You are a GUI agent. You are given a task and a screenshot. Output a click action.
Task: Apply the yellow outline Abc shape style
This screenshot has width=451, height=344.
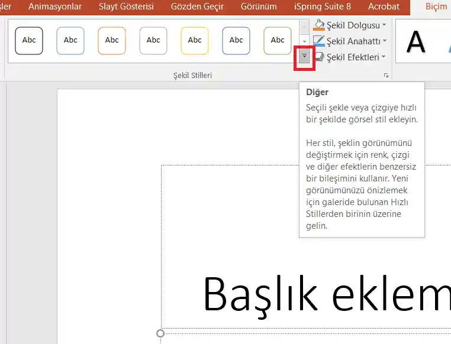coord(195,40)
